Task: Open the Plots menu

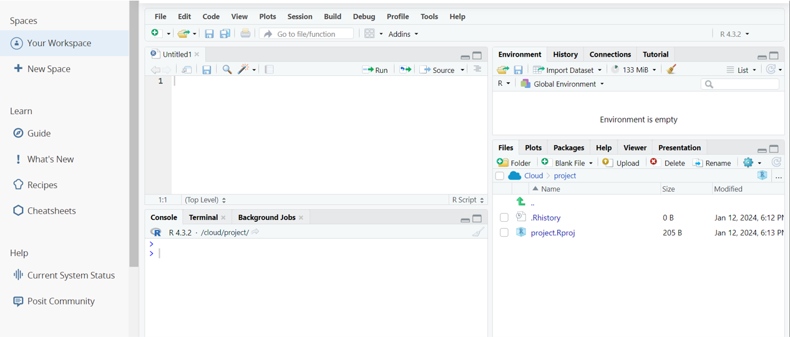Action: pos(268,16)
